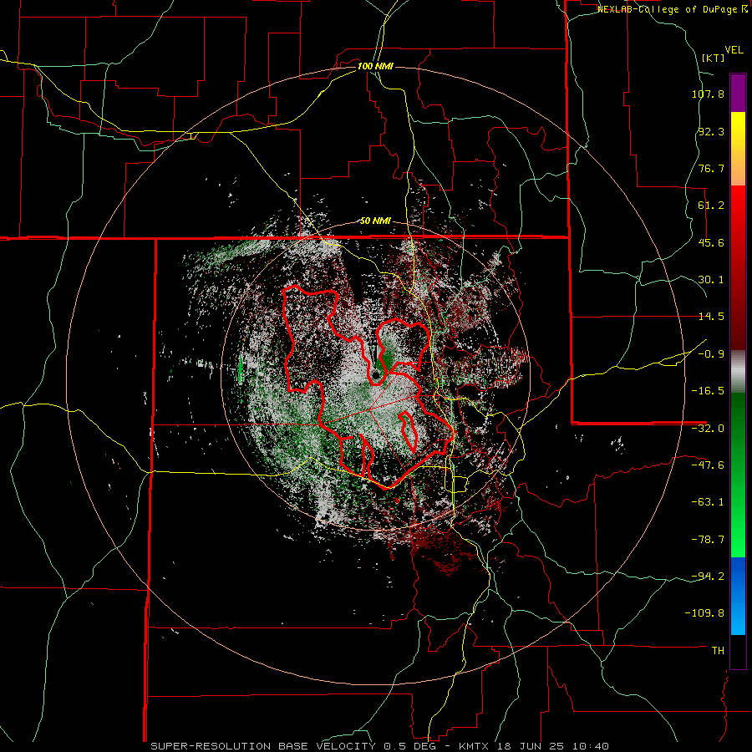Viewport: 752px width, 752px height.
Task: Pick the gray near-zero color bar segment
Action: (x=738, y=371)
